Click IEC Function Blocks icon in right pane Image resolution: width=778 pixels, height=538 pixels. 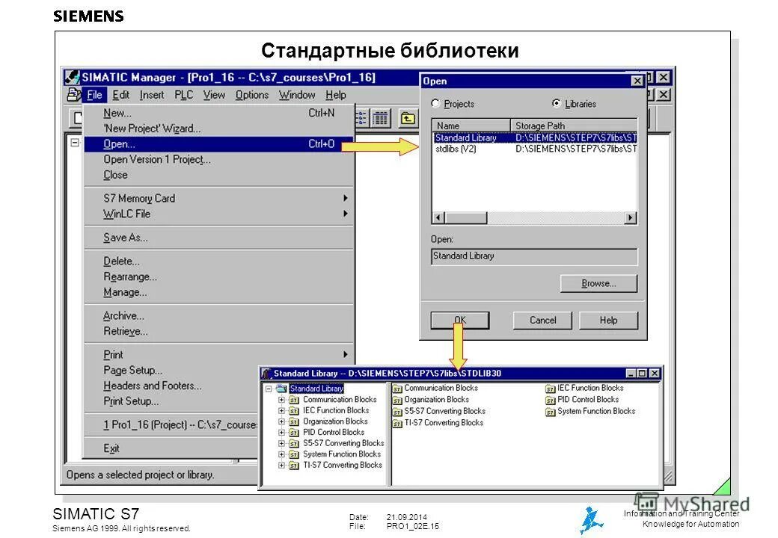(x=550, y=389)
